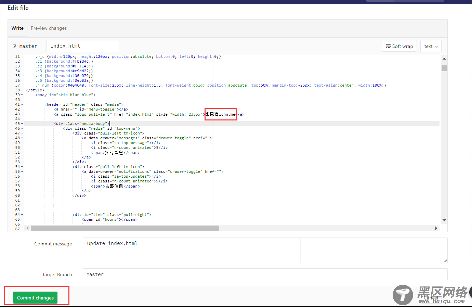Click the 'n-count animated">5' code line
This screenshot has width=472, height=307.
point(129,148)
